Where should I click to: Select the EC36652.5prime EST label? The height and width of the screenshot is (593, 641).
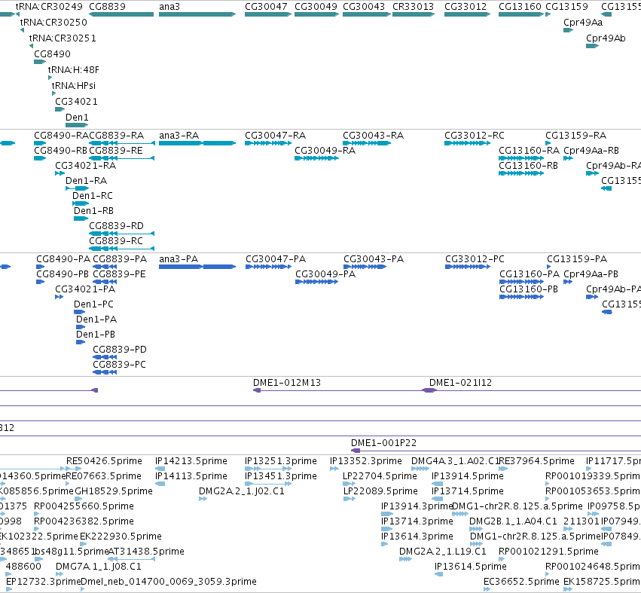pos(521,582)
